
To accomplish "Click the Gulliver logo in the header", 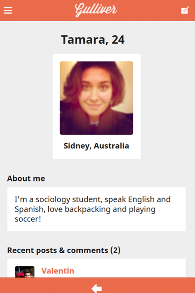I will coord(96,10).
